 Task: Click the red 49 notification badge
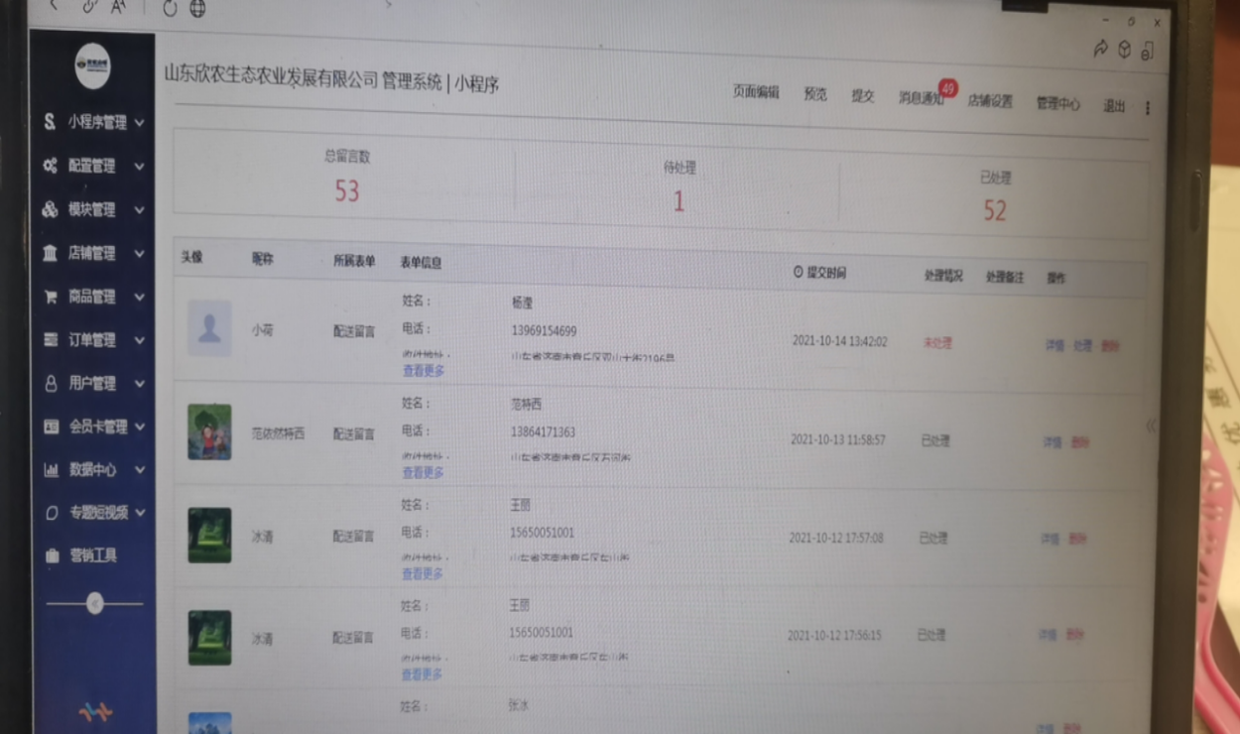(x=948, y=88)
